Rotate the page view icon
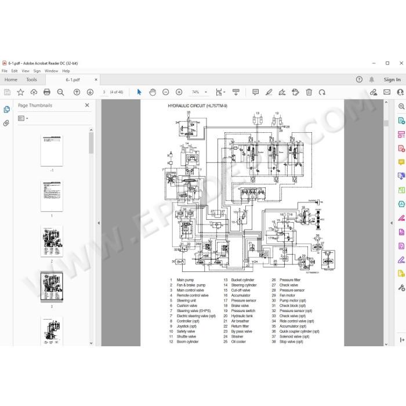The image size is (406, 406). point(322,92)
